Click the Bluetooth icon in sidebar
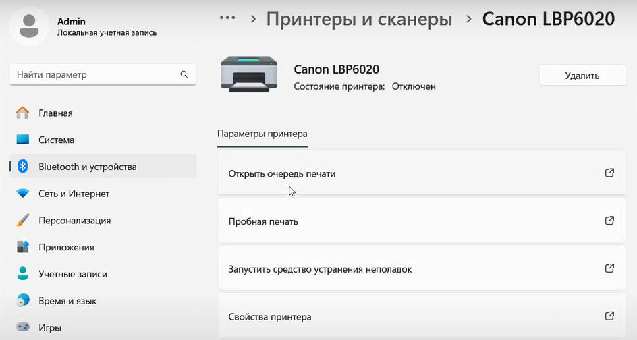Image resolution: width=637 pixels, height=340 pixels. pos(23,166)
